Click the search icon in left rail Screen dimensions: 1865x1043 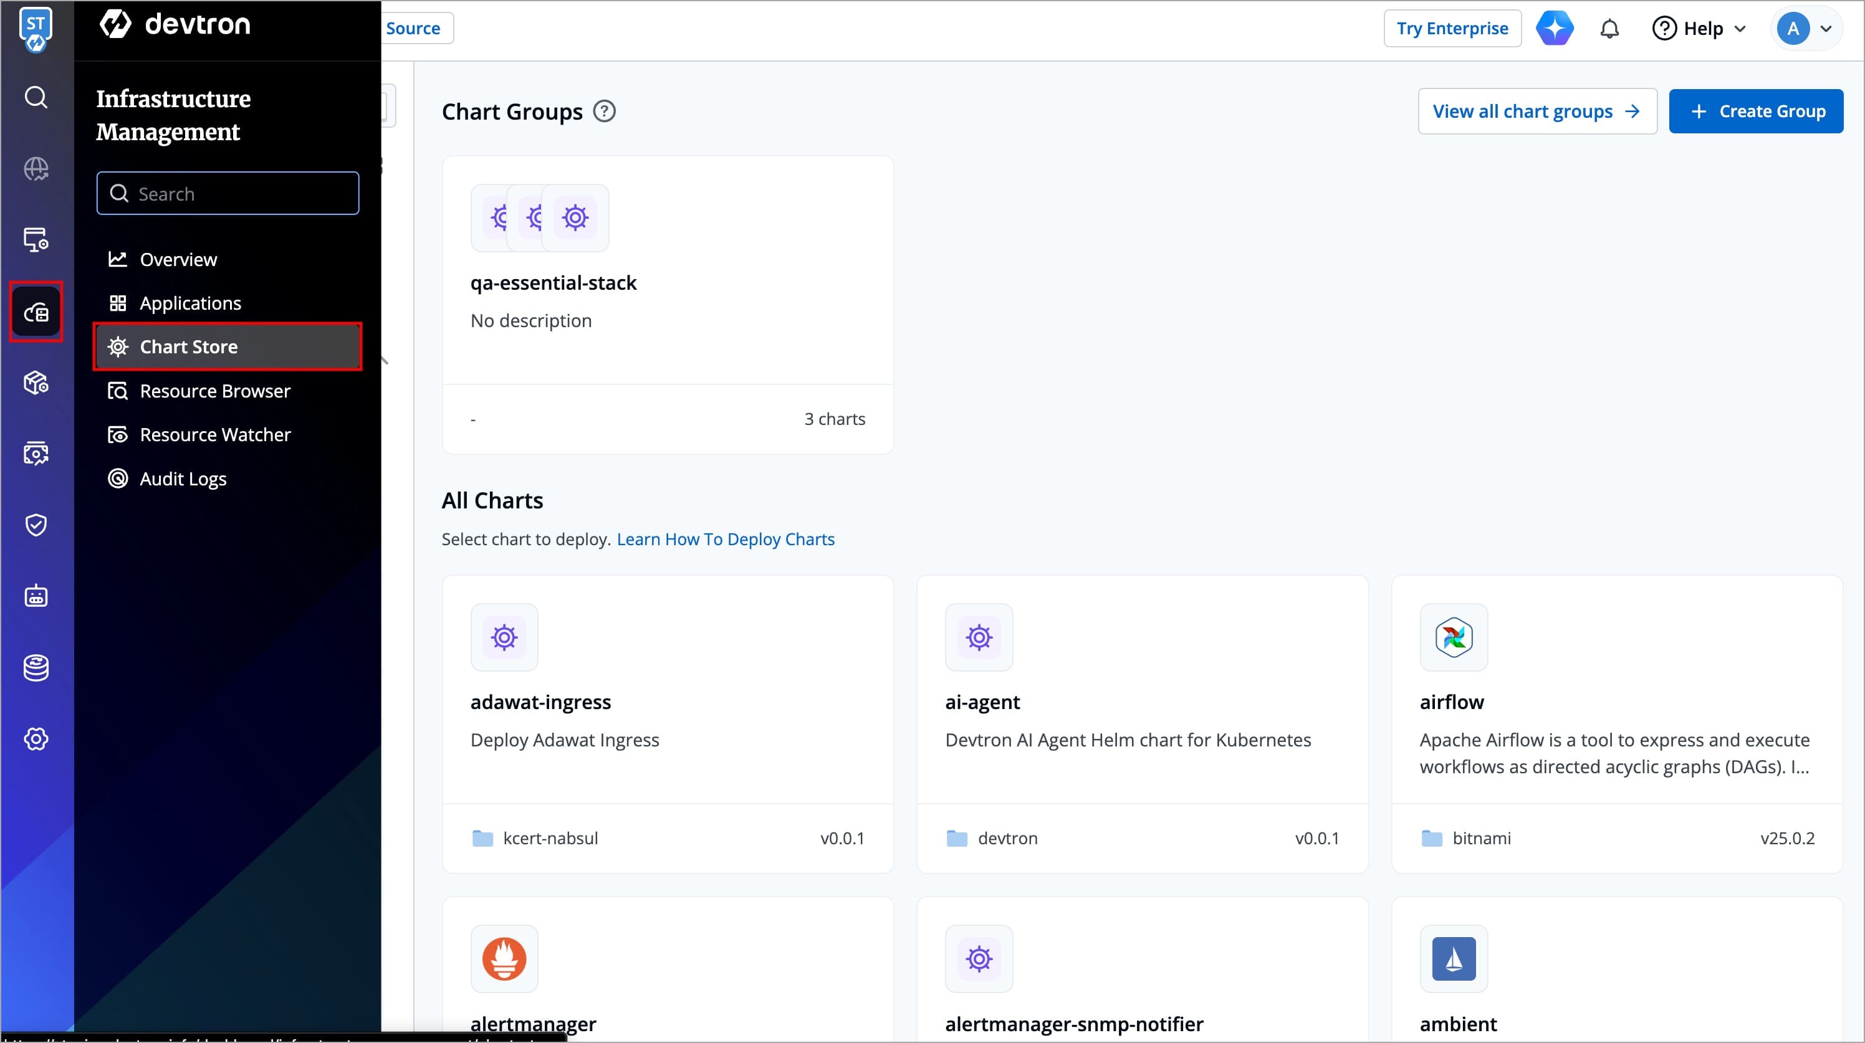[x=36, y=97]
